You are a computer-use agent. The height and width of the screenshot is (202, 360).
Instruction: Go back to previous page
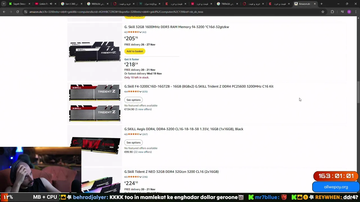click(x=4, y=12)
